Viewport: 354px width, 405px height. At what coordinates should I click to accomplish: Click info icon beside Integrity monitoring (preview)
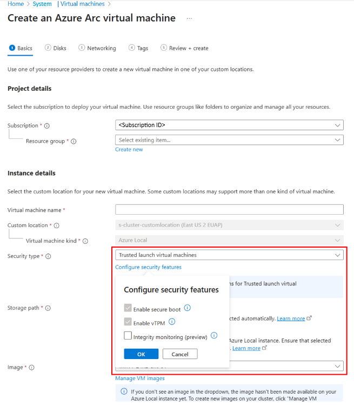click(214, 336)
